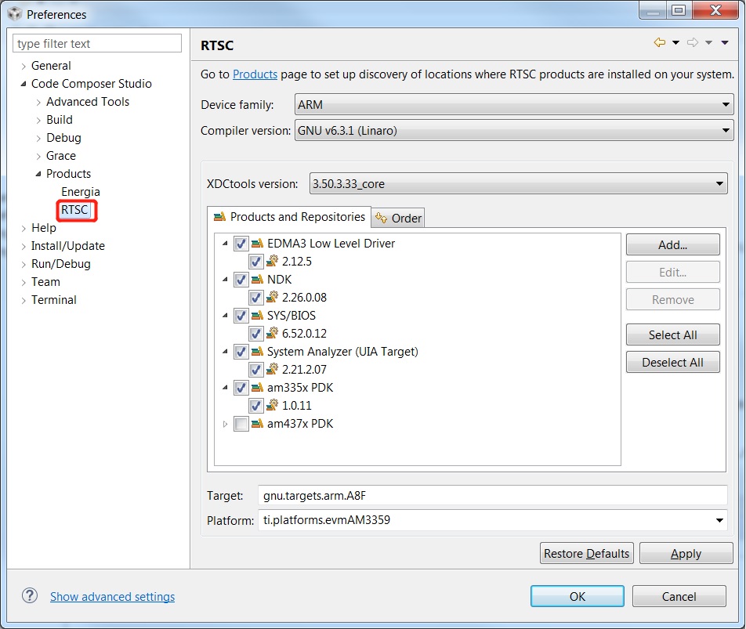Click the Preferences window title icon
Viewport: 746px width, 629px height.
15,14
